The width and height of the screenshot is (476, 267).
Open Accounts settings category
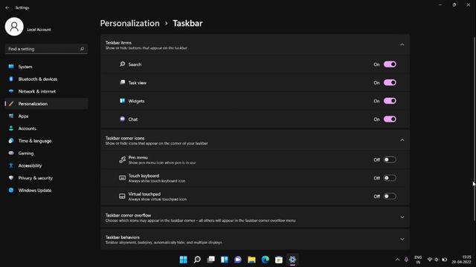(46, 128)
